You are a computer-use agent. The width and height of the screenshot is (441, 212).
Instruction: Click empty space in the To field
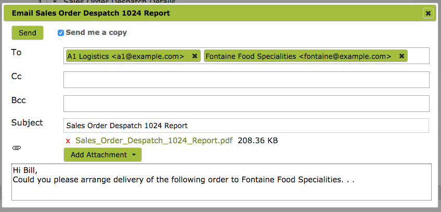pos(418,56)
